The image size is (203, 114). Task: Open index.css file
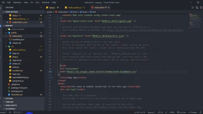tap(16, 64)
